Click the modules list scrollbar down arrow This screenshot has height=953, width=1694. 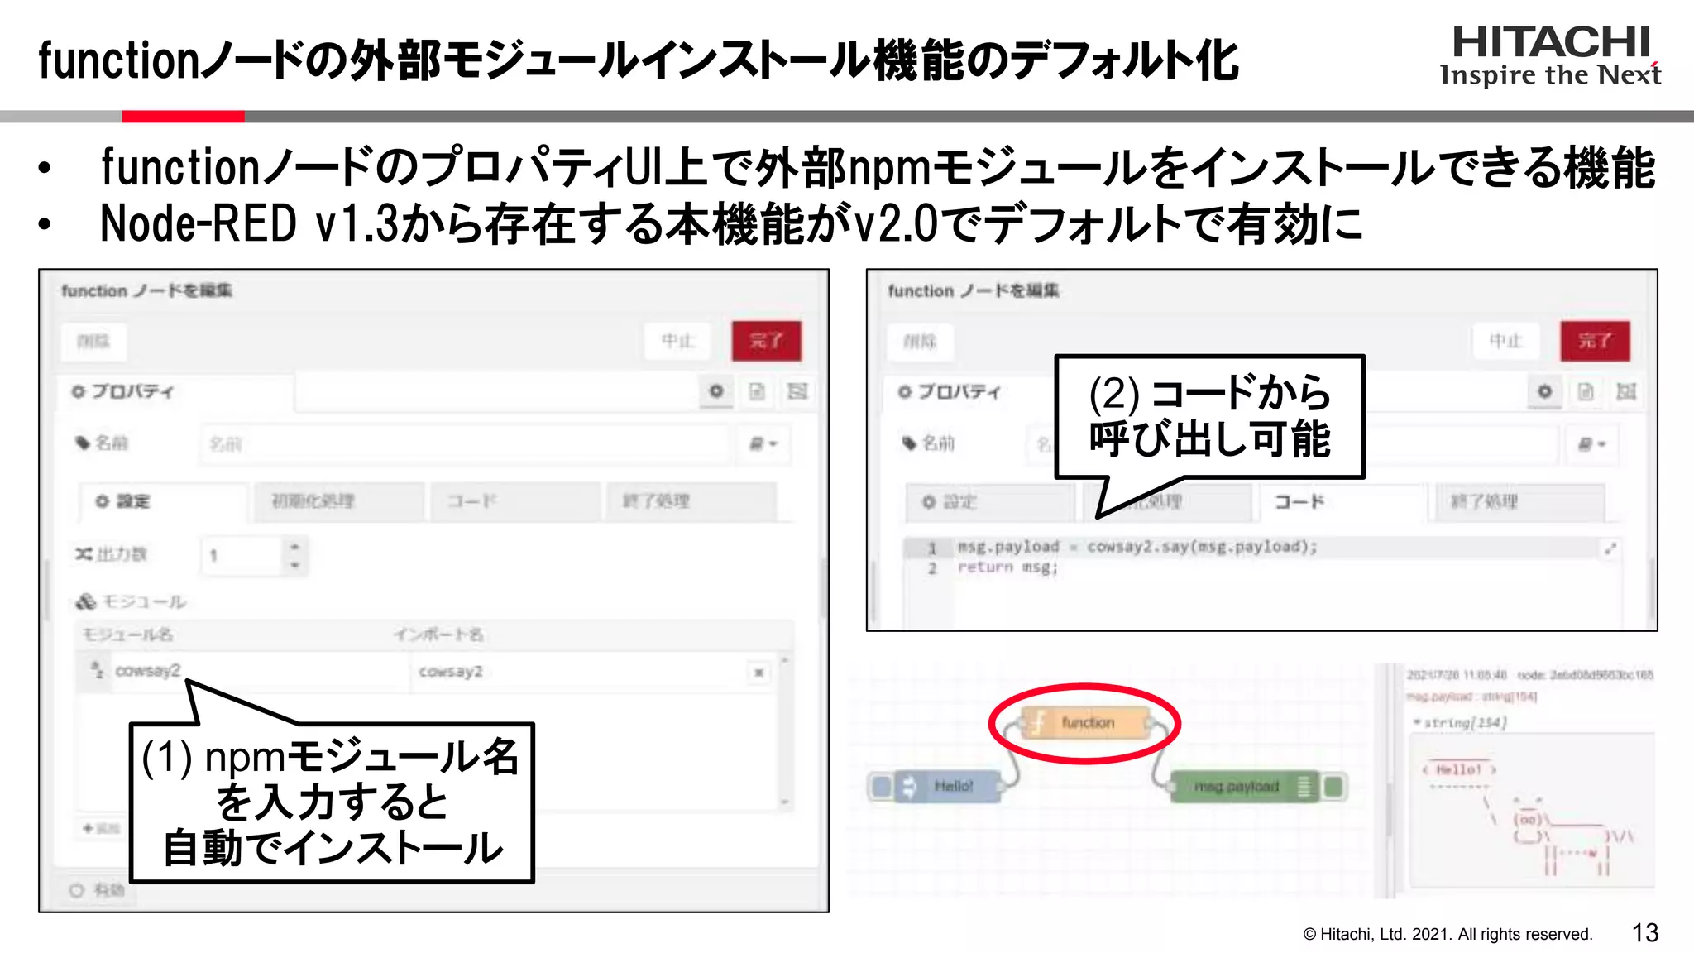pos(784,802)
